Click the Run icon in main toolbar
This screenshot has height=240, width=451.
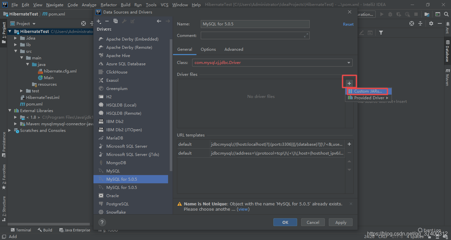coord(382,14)
